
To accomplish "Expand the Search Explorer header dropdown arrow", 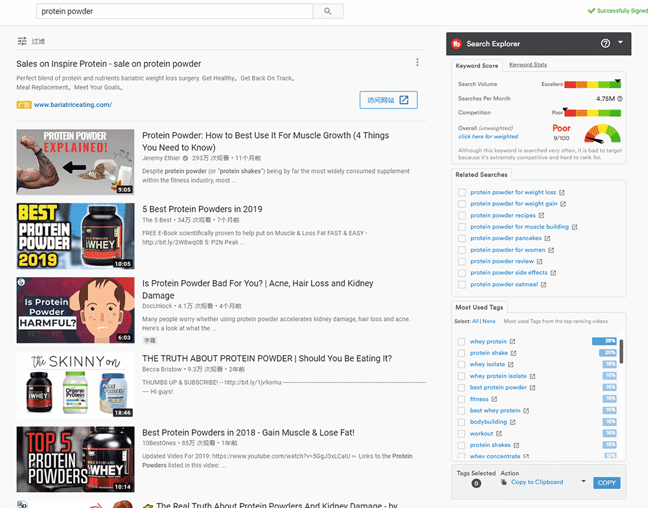I will pos(620,43).
